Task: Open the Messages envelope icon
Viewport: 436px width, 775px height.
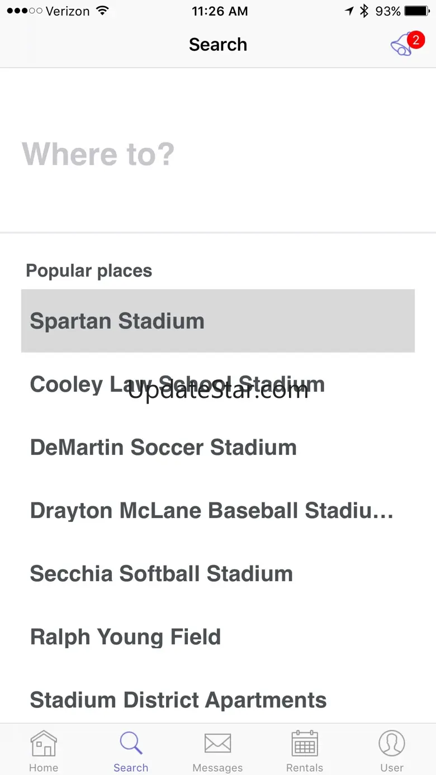Action: click(x=217, y=744)
